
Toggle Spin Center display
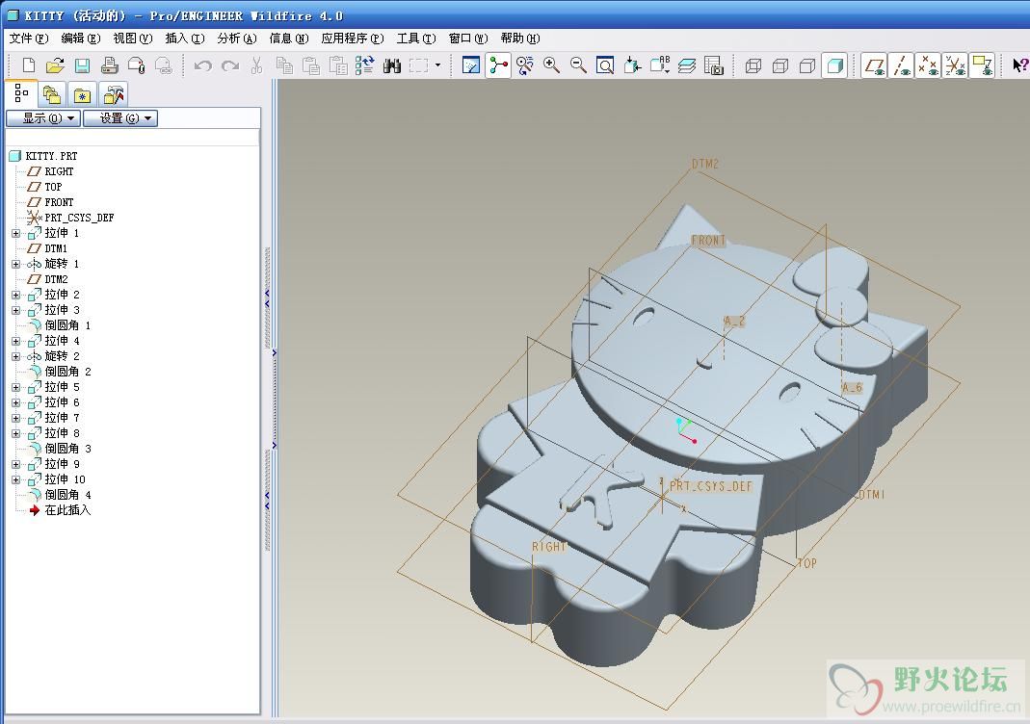(x=498, y=65)
